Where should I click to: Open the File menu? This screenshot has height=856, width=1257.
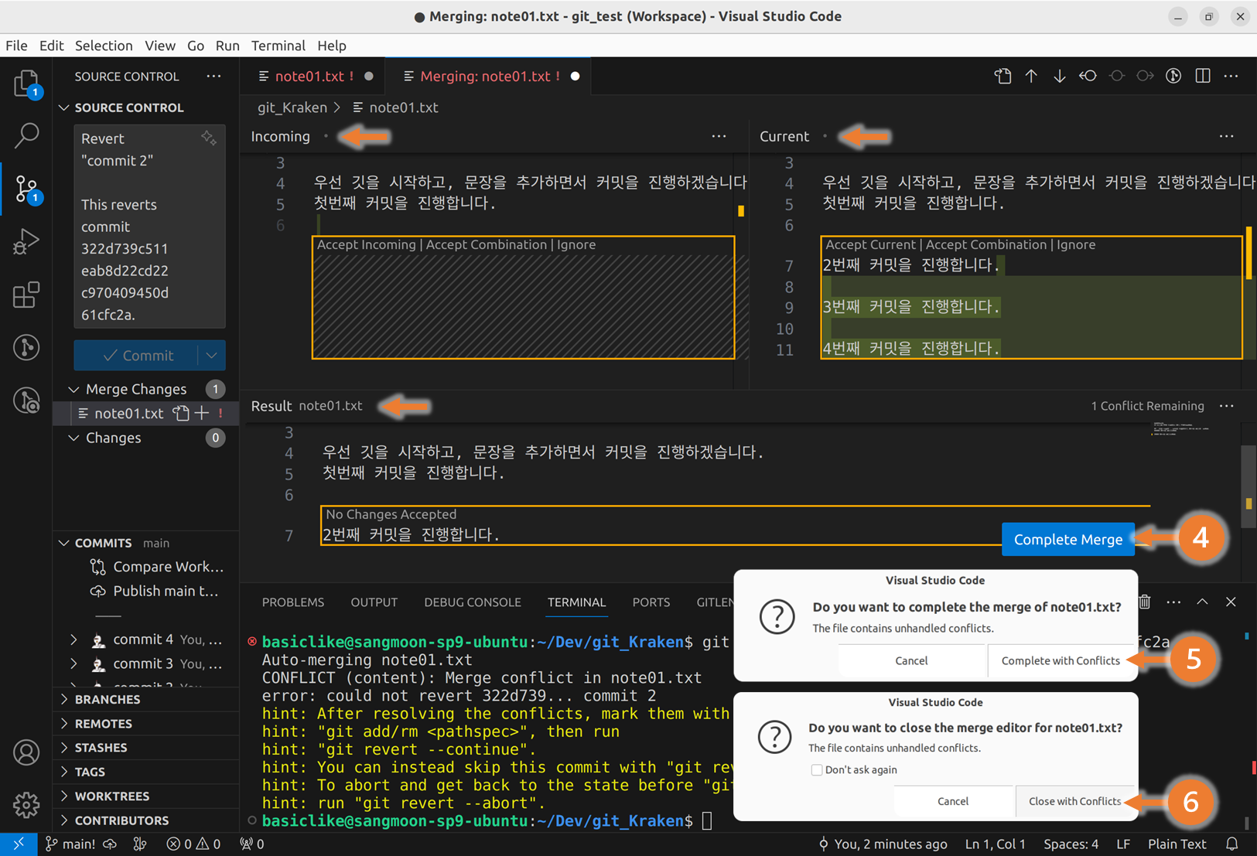(16, 46)
